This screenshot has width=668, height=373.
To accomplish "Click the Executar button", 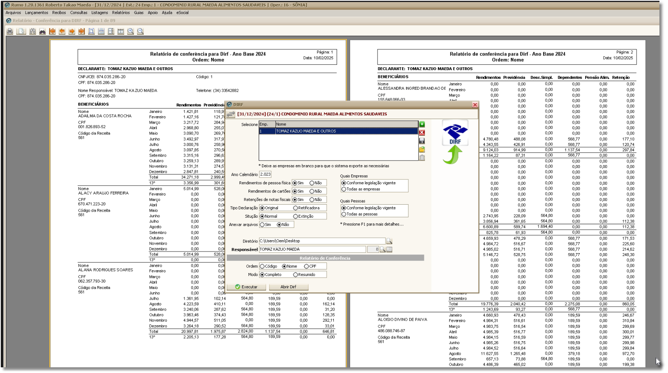I will pos(246,287).
